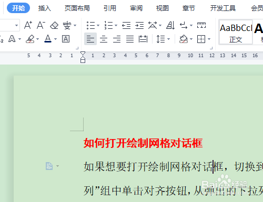Open the 页面布局 tab

pos(77,8)
